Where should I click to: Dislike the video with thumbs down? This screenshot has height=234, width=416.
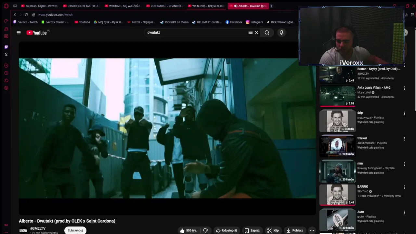click(x=205, y=230)
